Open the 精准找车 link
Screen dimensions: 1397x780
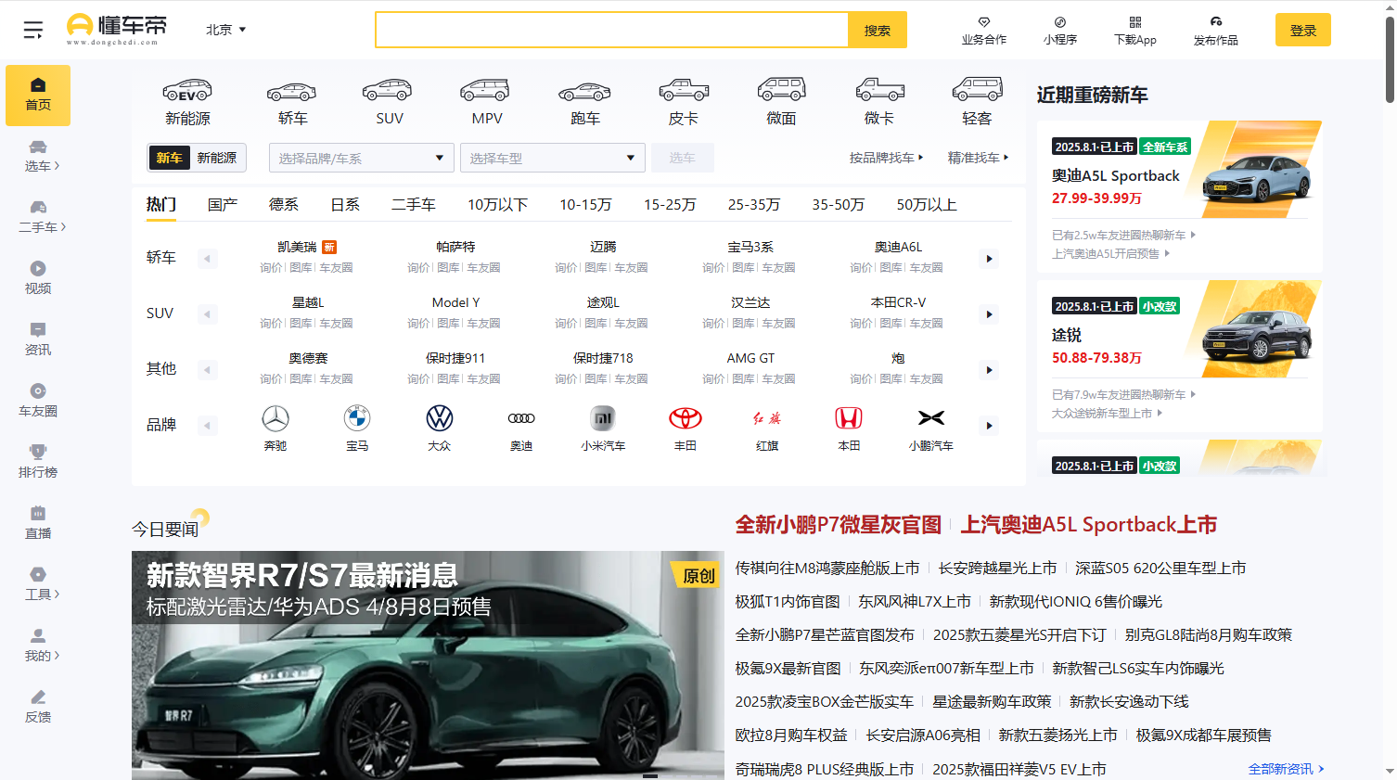click(978, 158)
